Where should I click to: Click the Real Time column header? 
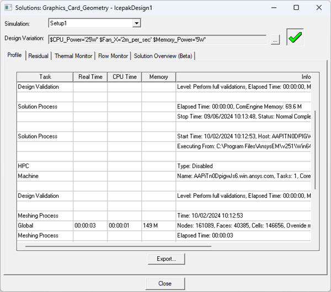90,77
